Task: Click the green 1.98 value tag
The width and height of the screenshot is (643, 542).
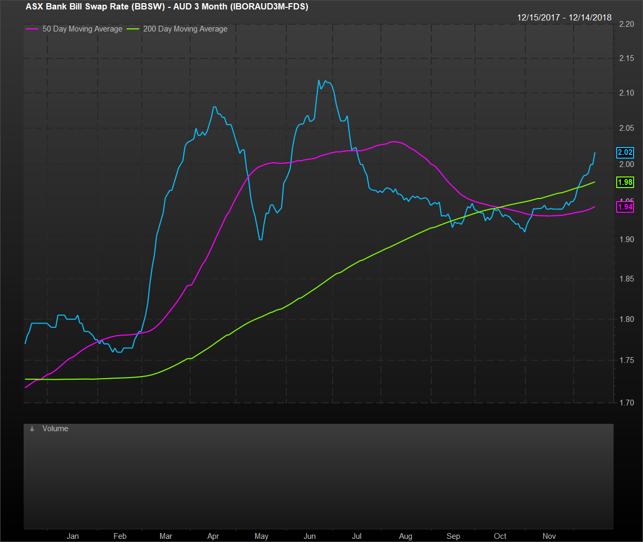Action: coord(625,182)
